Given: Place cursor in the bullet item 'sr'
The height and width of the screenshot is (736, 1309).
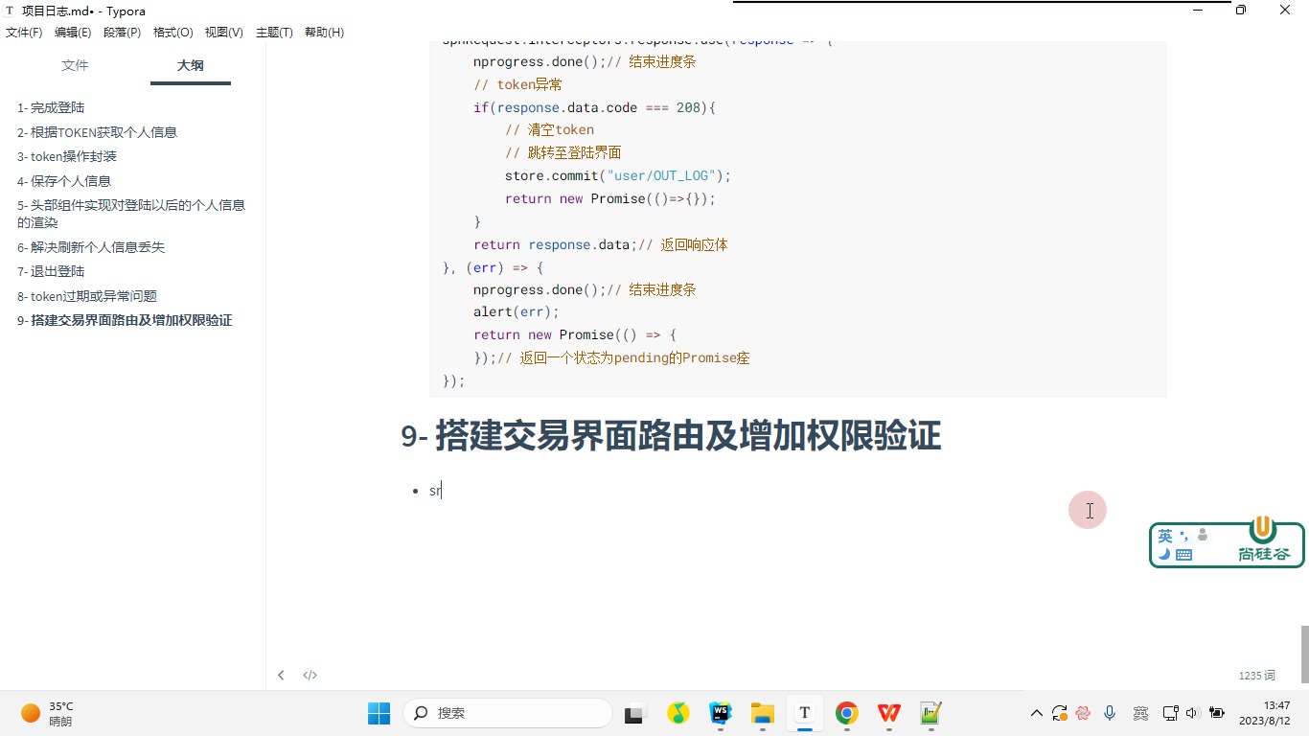Looking at the screenshot, I should [x=435, y=491].
